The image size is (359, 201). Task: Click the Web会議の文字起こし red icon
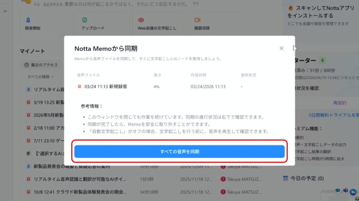point(141,20)
